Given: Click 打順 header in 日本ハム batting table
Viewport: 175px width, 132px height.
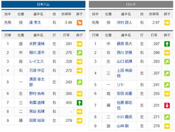Looking at the screenshot, I should [8, 35].
